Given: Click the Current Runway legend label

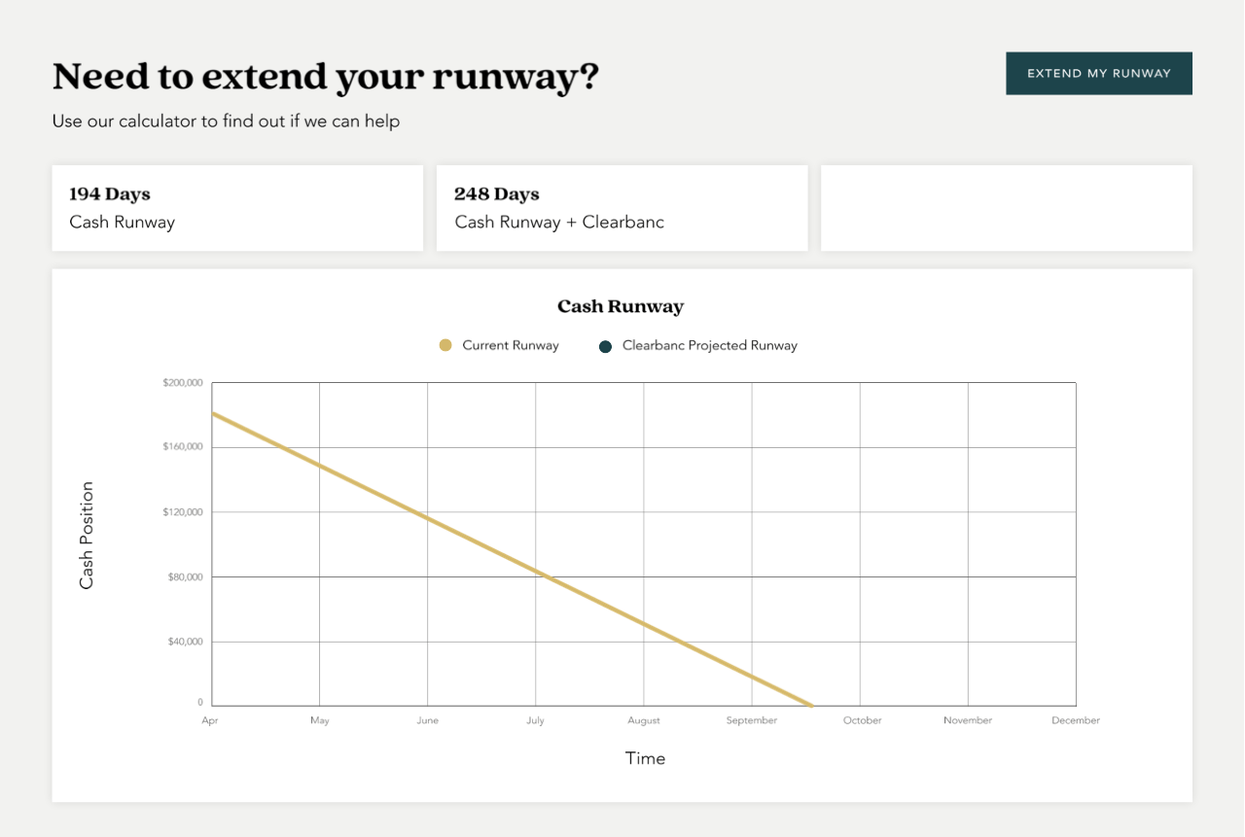Looking at the screenshot, I should tap(510, 345).
